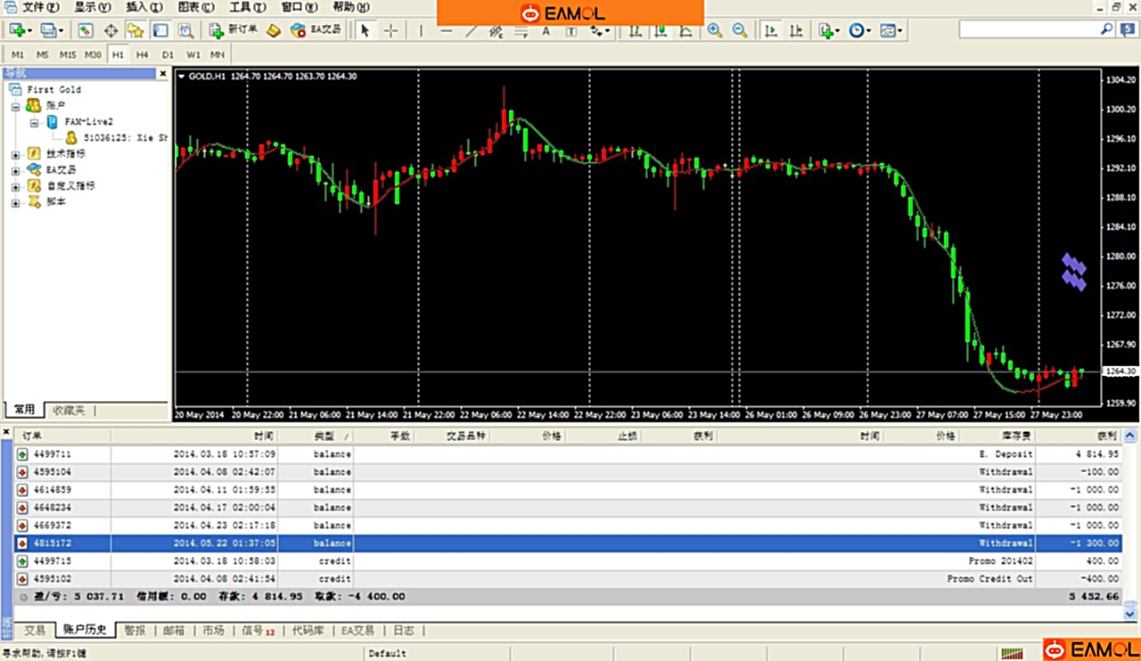Collapse the 账户 accounts tree node
The image size is (1141, 661).
pos(15,106)
